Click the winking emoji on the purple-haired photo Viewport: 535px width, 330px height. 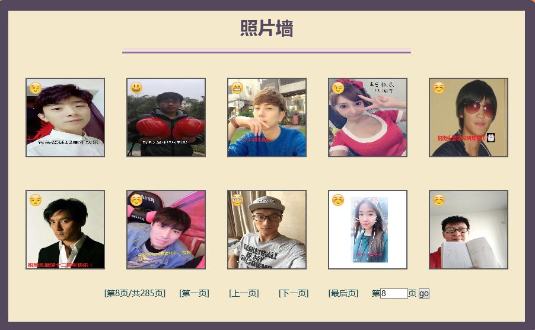pyautogui.click(x=36, y=88)
